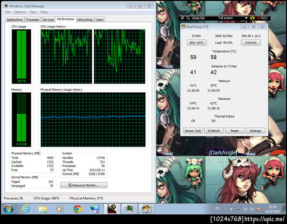Open the File menu in Task Manager
Screen dimensions: 287x224
click(8, 12)
